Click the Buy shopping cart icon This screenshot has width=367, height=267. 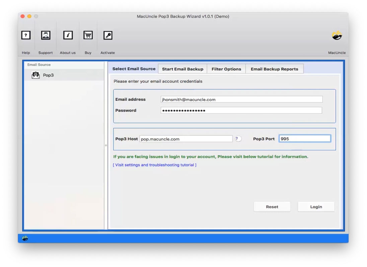click(x=88, y=35)
